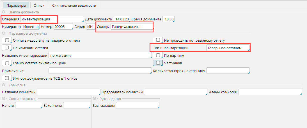
Task: Toggle the Частичная checkbox
Action: [x=158, y=63]
